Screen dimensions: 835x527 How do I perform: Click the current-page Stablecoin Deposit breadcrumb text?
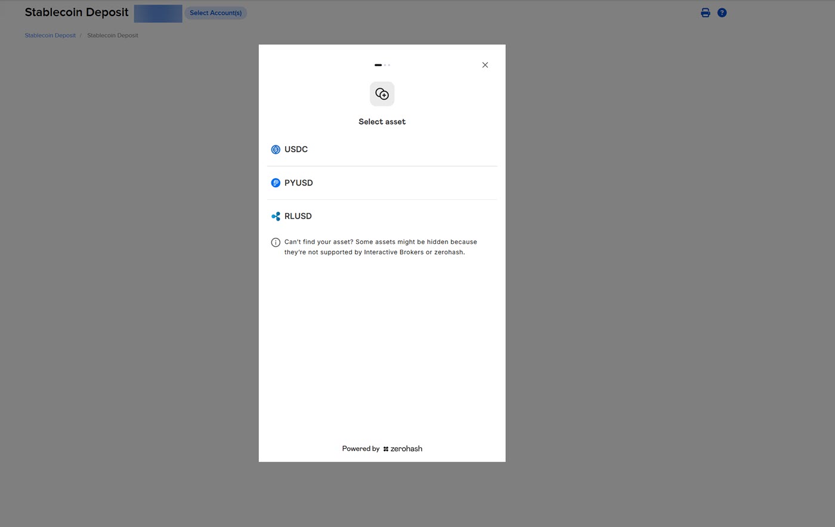point(112,35)
